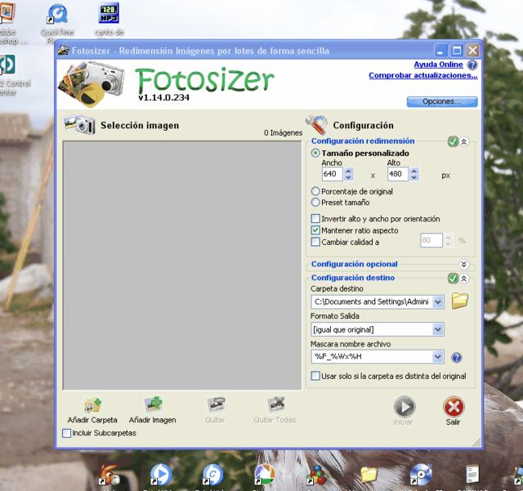The height and width of the screenshot is (491, 523).
Task: Open the Ayuda Online link
Action: (x=438, y=65)
